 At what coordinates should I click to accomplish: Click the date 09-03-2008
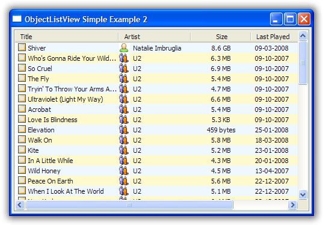[271, 48]
